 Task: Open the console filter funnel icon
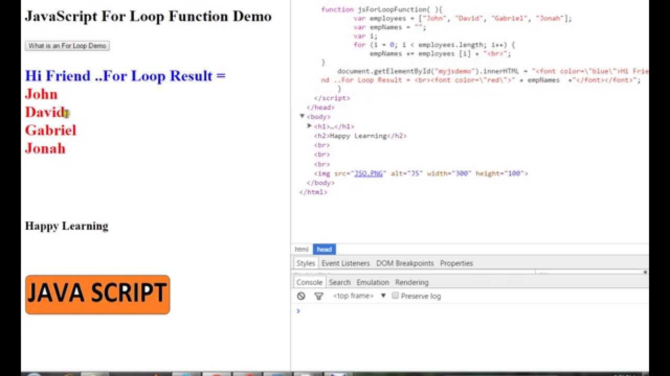pyautogui.click(x=318, y=296)
